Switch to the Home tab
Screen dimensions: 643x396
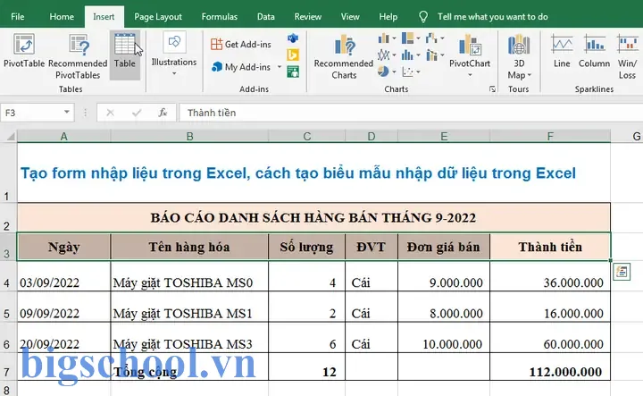point(62,17)
